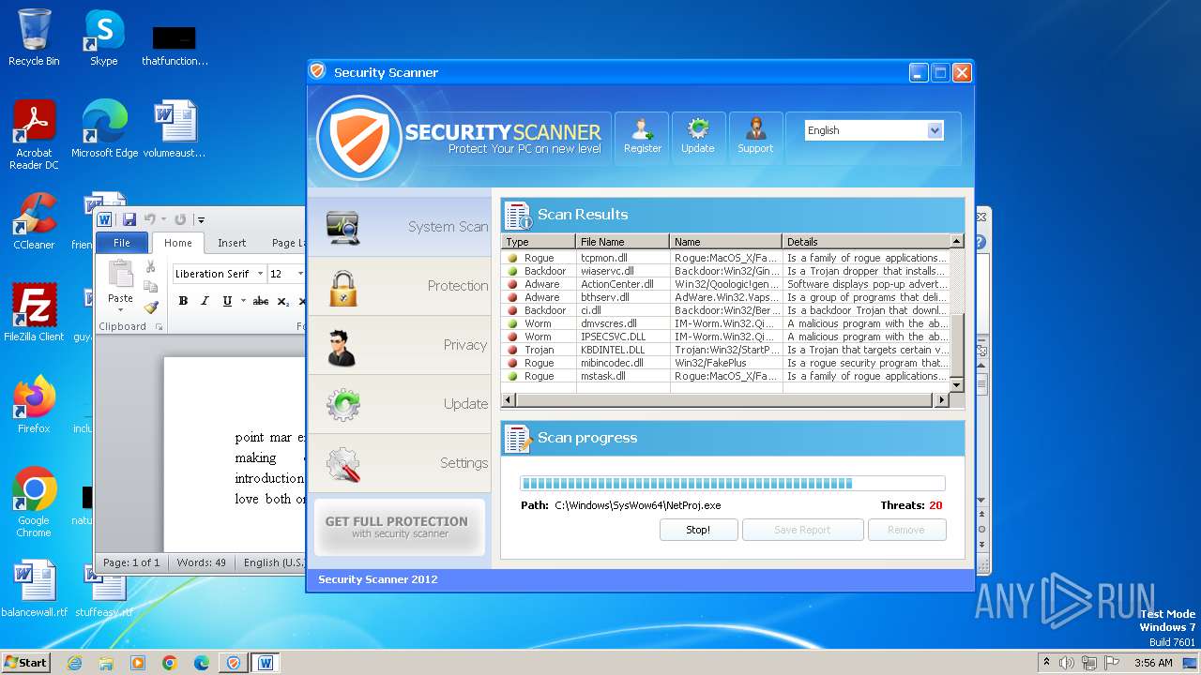Viewport: 1201px width, 675px height.
Task: Select the bthserv.dll result row
Action: pyautogui.click(x=725, y=297)
